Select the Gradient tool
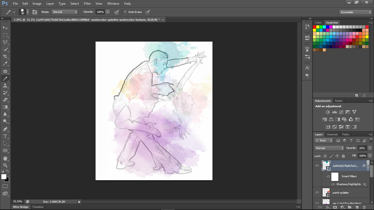 pyautogui.click(x=5, y=107)
